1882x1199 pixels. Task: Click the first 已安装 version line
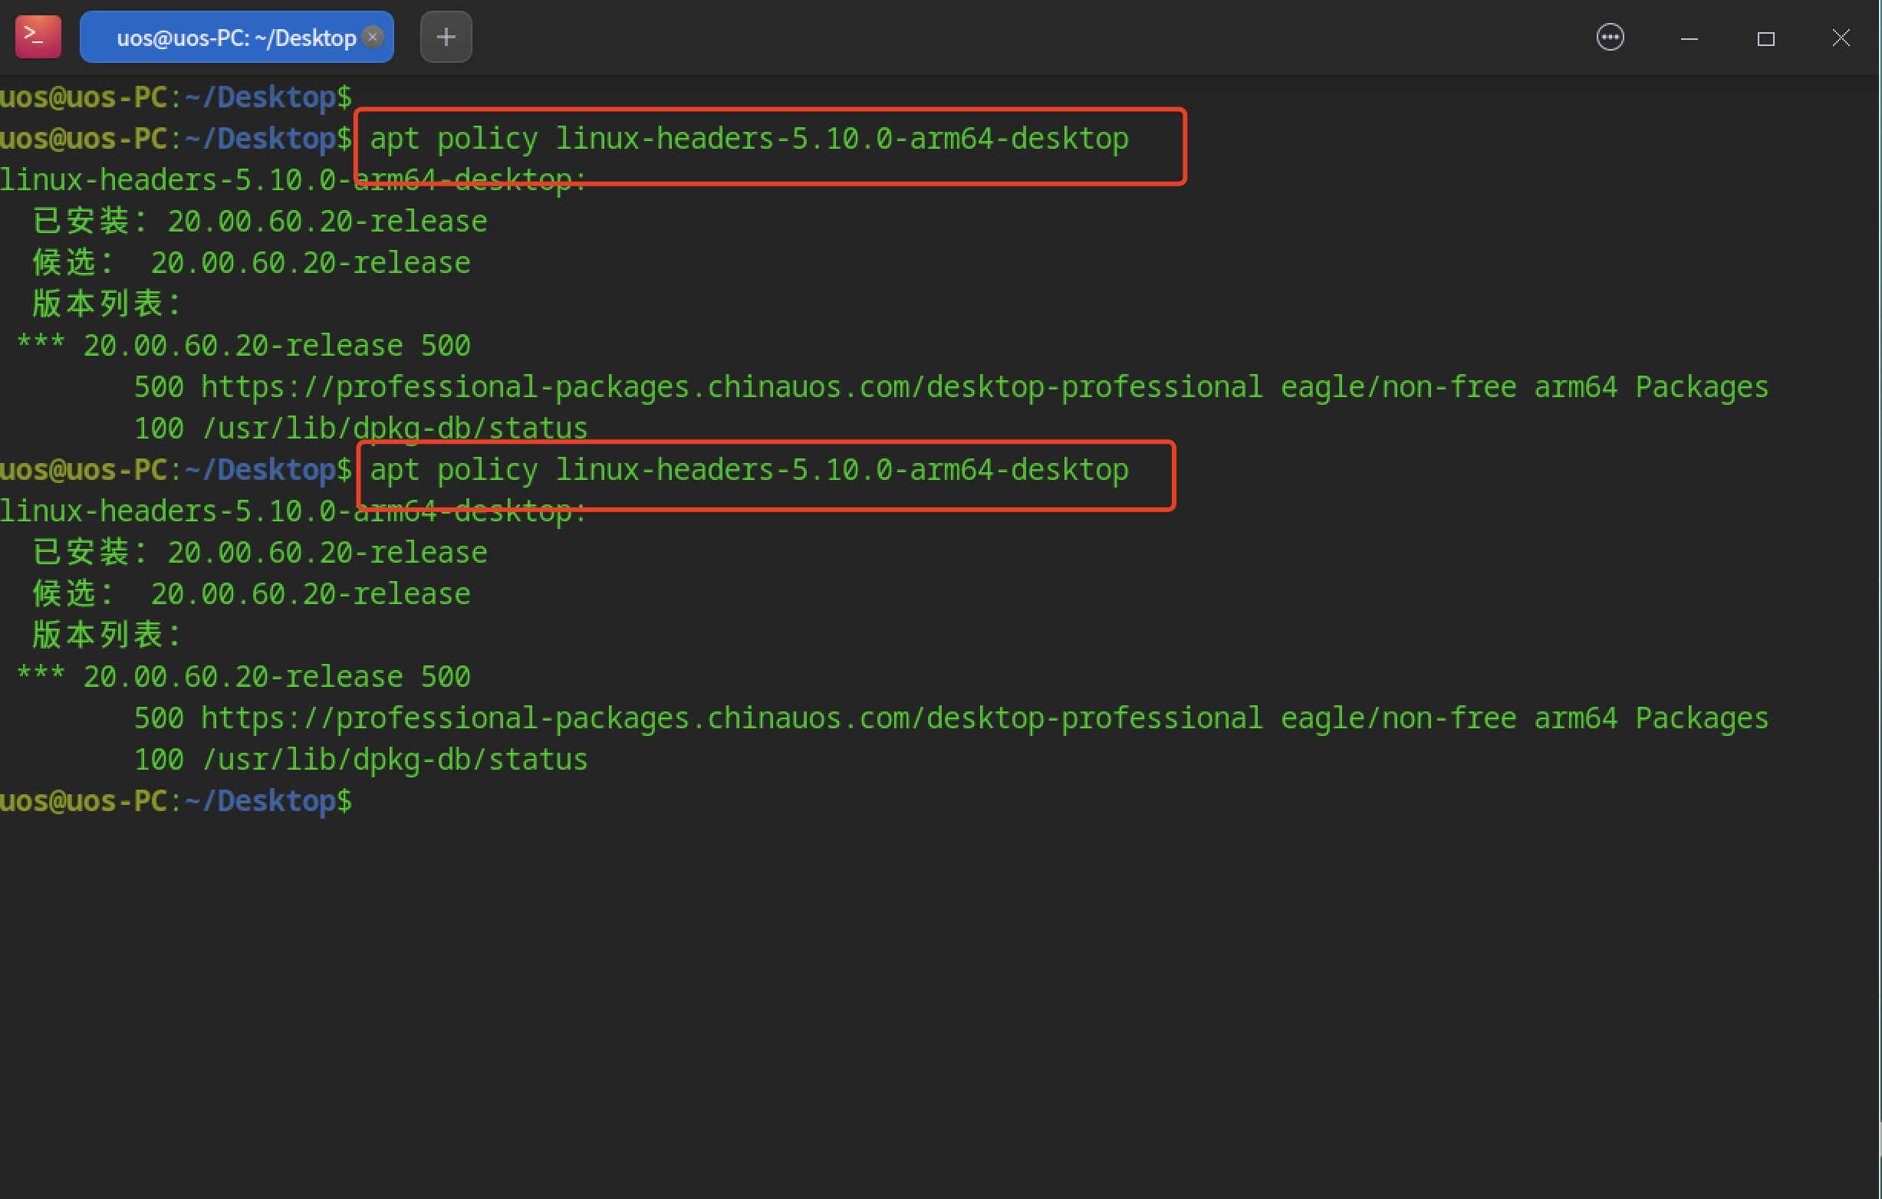point(259,222)
